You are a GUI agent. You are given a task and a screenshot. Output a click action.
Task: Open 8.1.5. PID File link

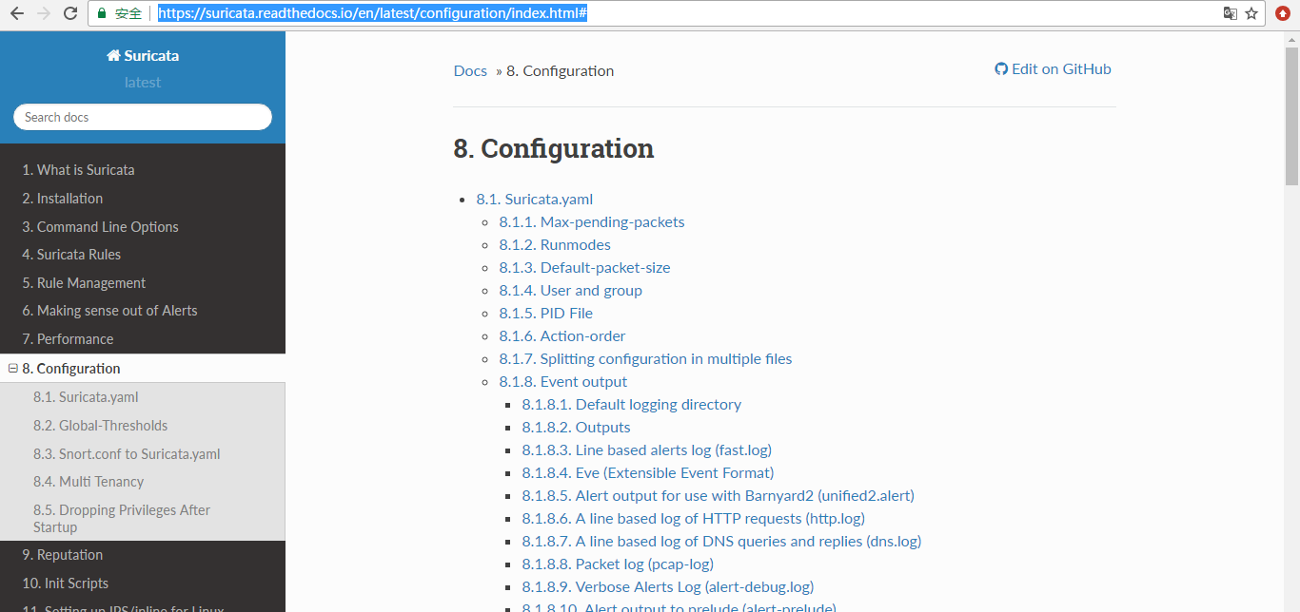(x=546, y=314)
